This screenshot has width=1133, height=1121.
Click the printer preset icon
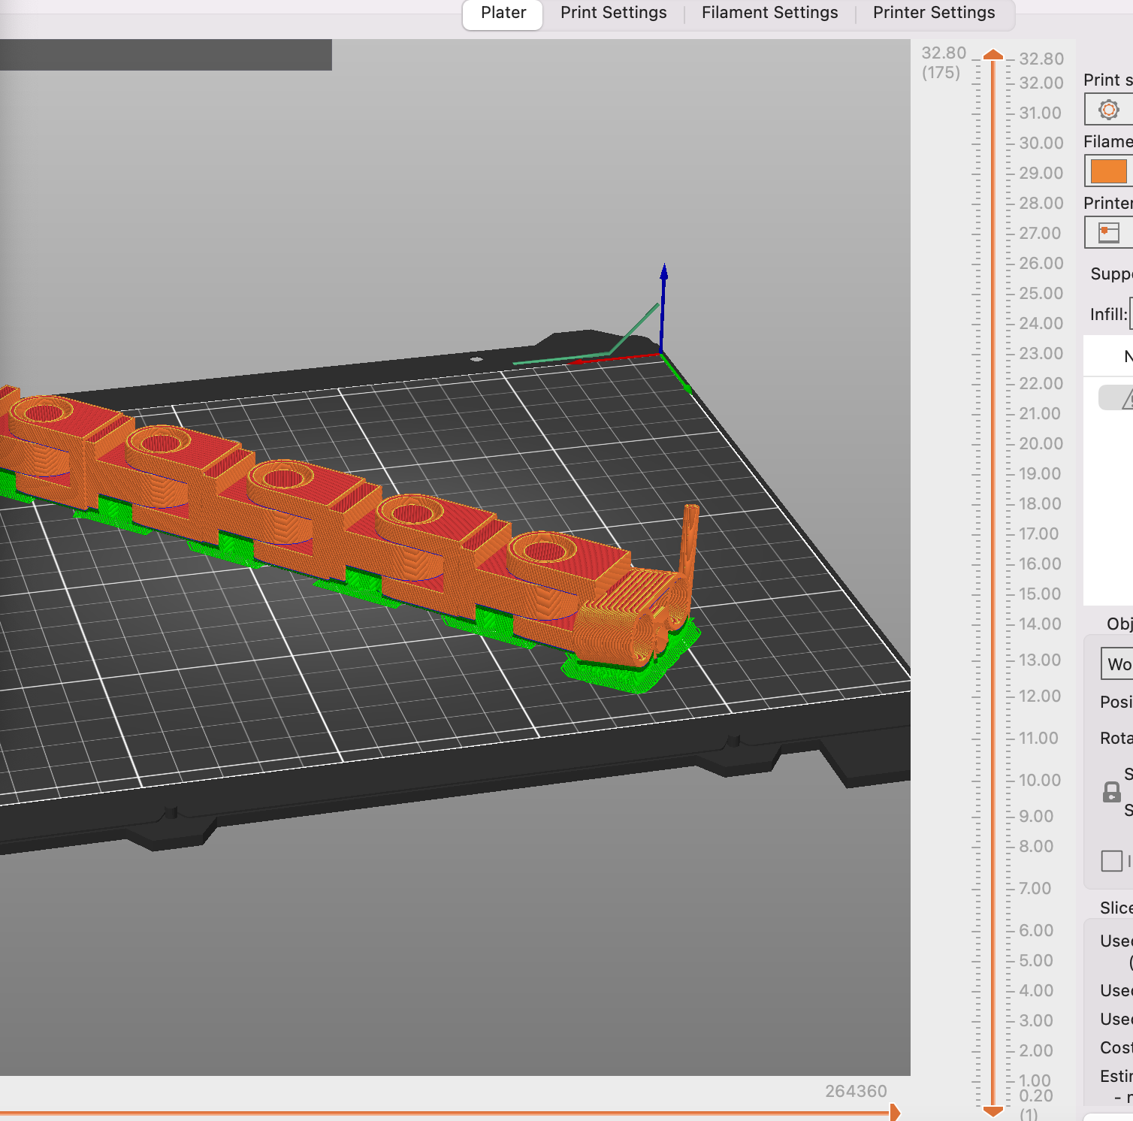(x=1108, y=233)
